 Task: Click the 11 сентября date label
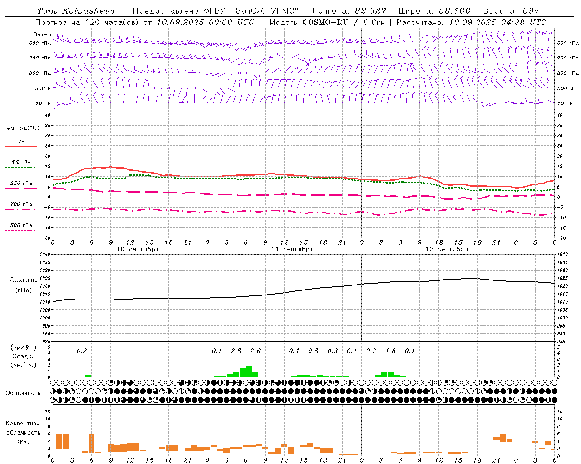pyautogui.click(x=292, y=249)
